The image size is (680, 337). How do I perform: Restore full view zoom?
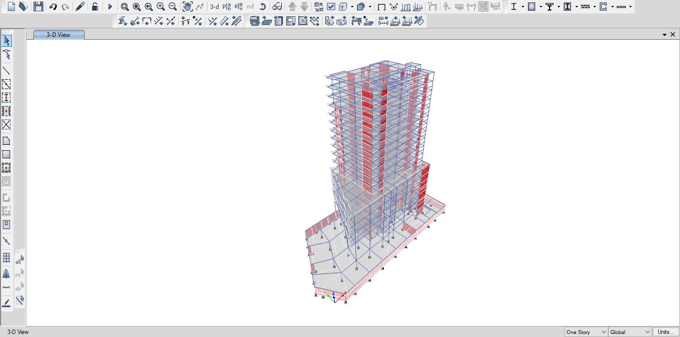click(x=137, y=6)
